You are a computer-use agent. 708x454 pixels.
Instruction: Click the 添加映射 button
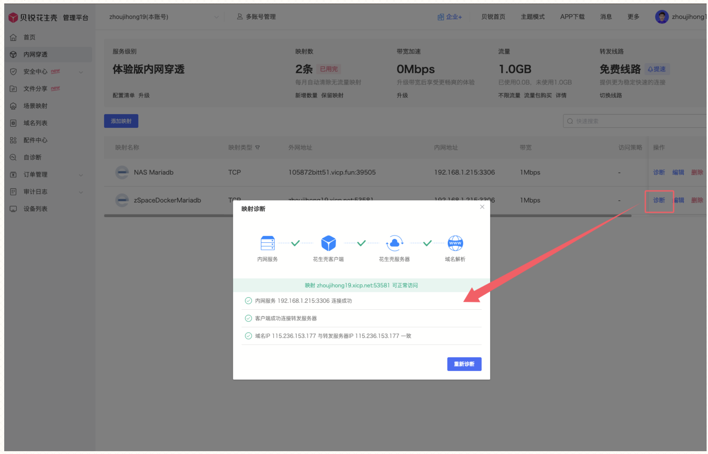point(121,121)
